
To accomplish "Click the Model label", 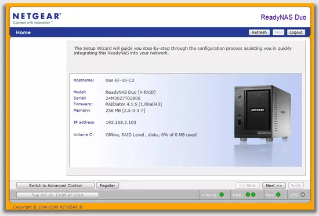I will pos(80,92).
